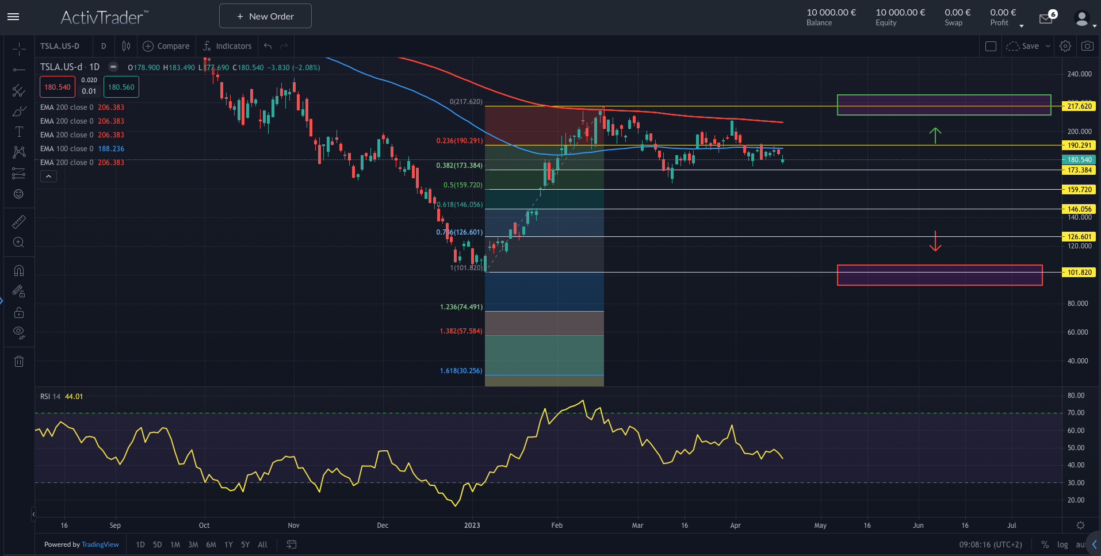Select the 3M time range

tap(193, 545)
